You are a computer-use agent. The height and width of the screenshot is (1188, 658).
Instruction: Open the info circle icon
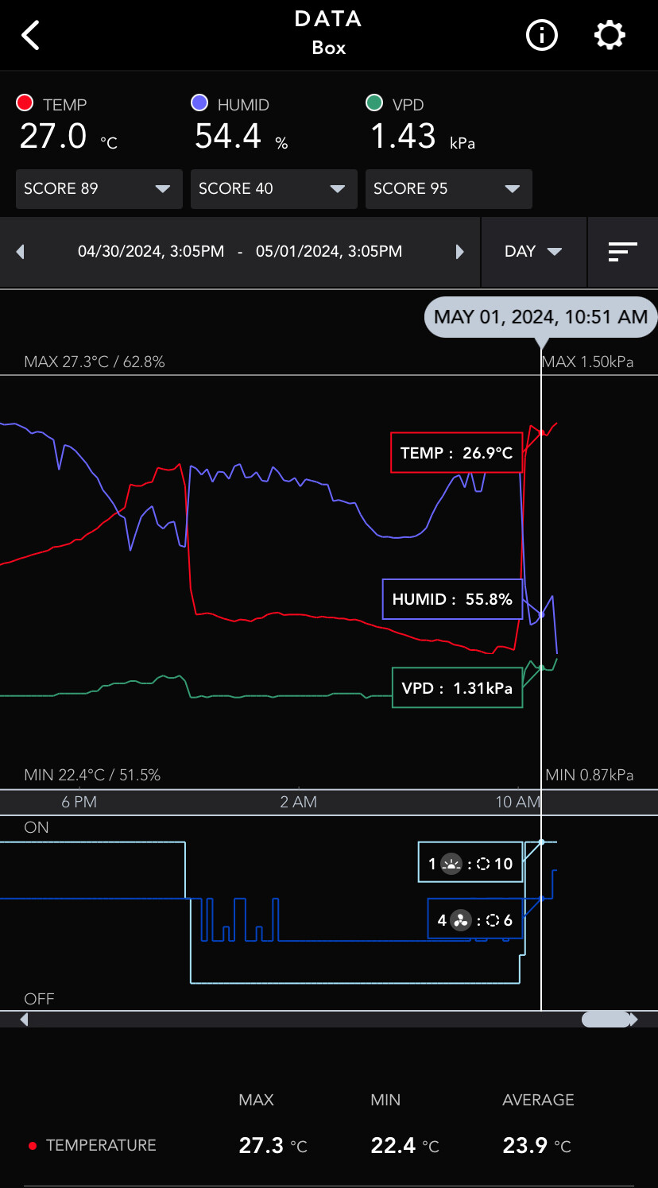(542, 36)
